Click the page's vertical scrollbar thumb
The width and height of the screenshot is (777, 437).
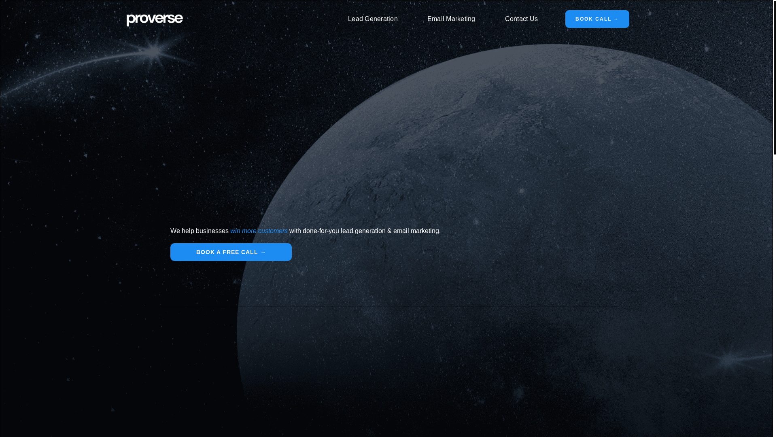tap(775, 78)
